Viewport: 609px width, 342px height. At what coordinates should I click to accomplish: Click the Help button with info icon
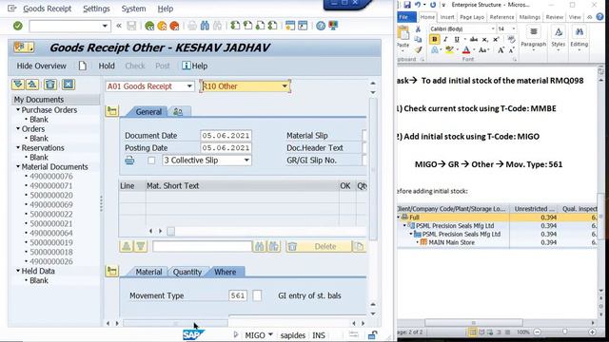click(195, 66)
